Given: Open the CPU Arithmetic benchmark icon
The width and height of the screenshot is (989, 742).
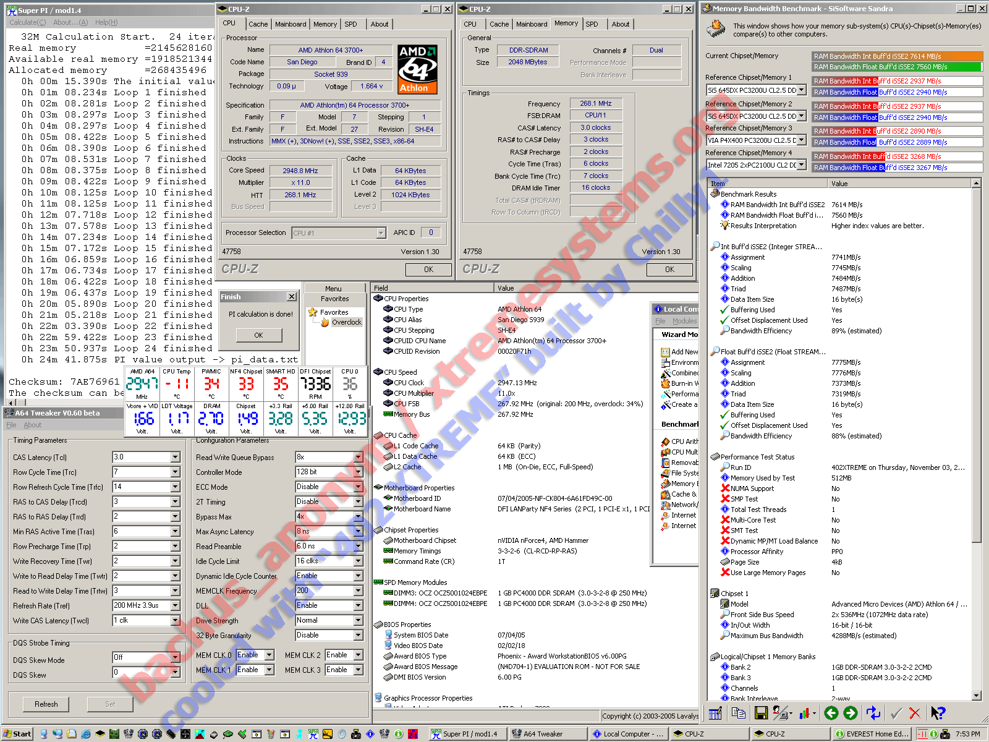Looking at the screenshot, I should click(665, 441).
